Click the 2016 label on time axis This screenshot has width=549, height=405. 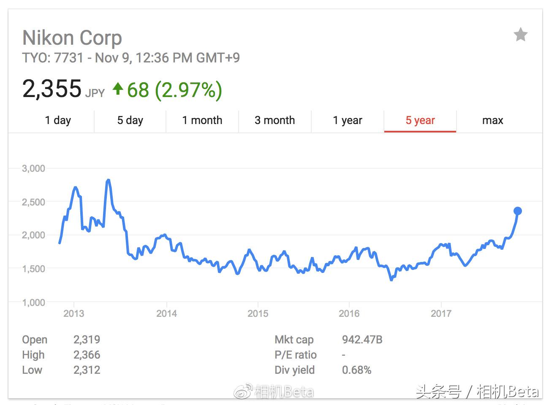click(x=349, y=313)
